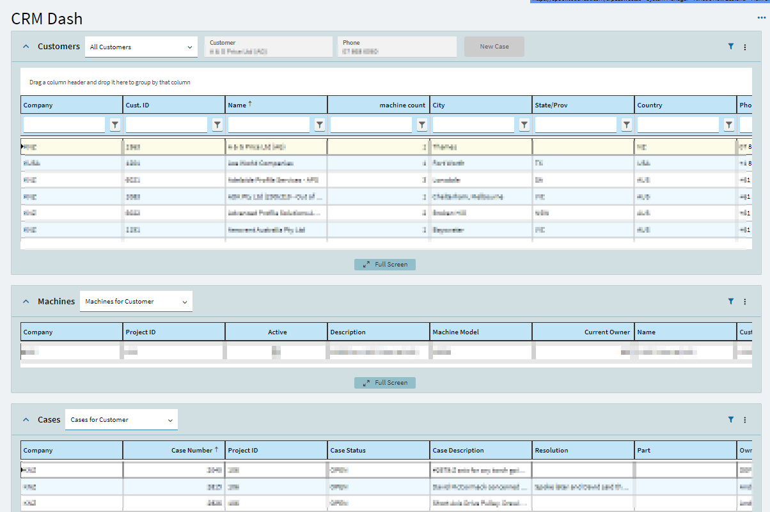Open the All Customers dropdown
The width and height of the screenshot is (770, 512).
pyautogui.click(x=141, y=47)
